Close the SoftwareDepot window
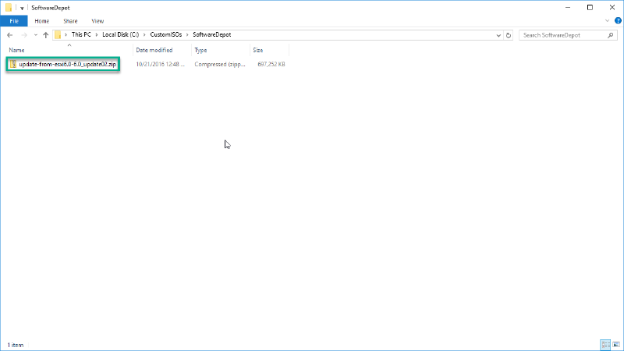Viewport: 624px width, 351px height. pyautogui.click(x=612, y=8)
